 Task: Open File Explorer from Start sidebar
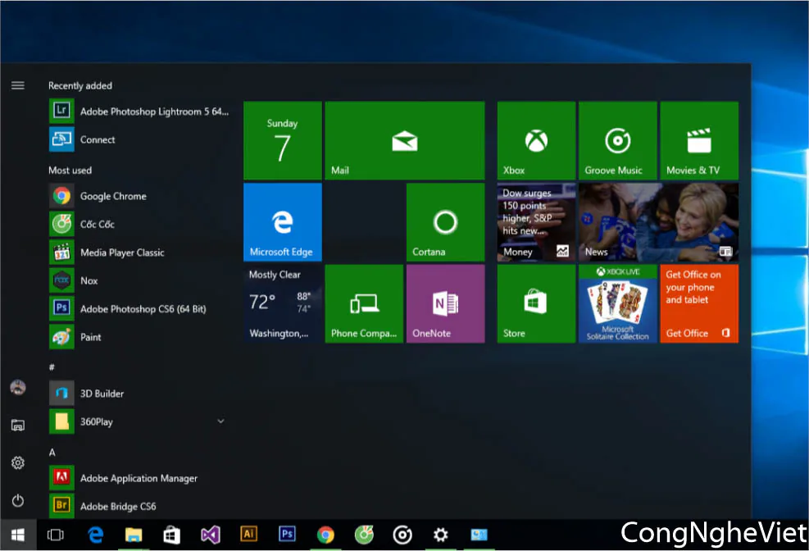click(x=18, y=425)
